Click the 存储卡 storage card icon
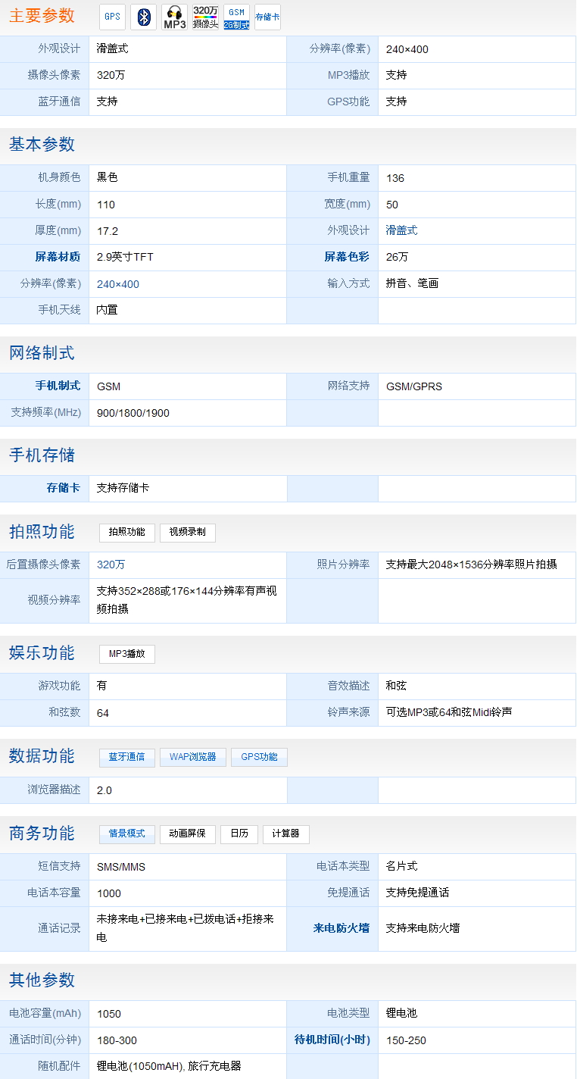This screenshot has width=577, height=1079. coord(267,17)
